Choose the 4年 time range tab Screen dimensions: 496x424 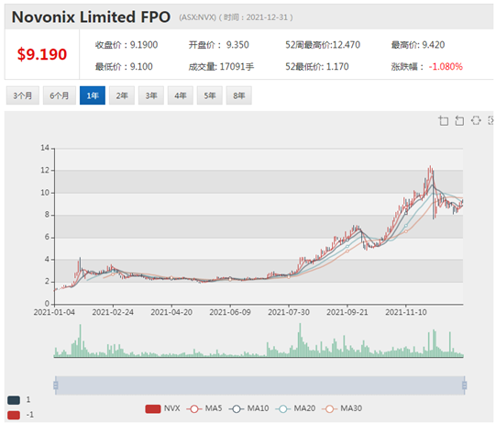coord(181,95)
